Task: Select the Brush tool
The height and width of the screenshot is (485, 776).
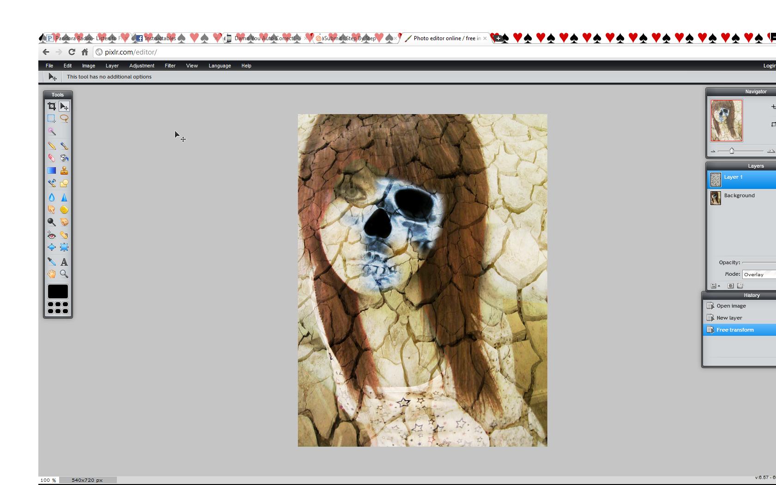Action: [x=64, y=145]
